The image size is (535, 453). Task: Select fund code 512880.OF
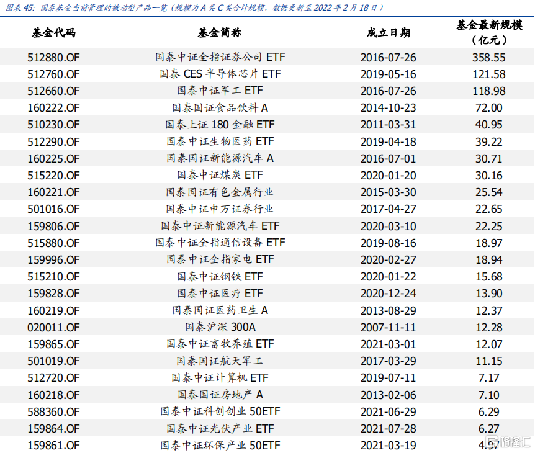coord(53,57)
